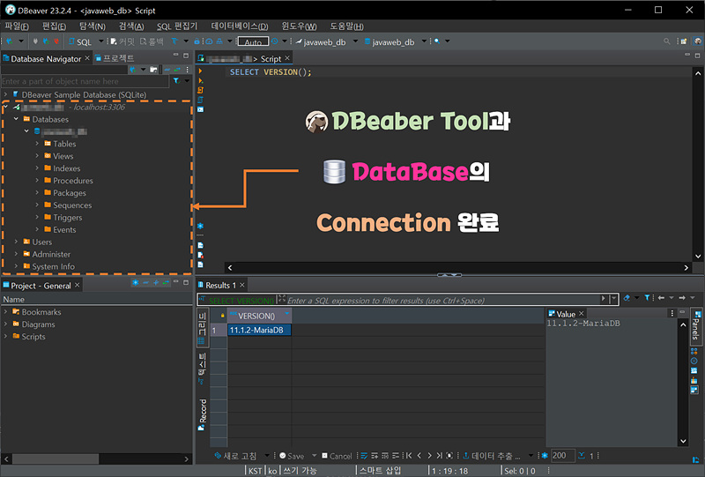Select the 11.1.2-MariaDB result cell
The image size is (705, 477).
(x=259, y=330)
